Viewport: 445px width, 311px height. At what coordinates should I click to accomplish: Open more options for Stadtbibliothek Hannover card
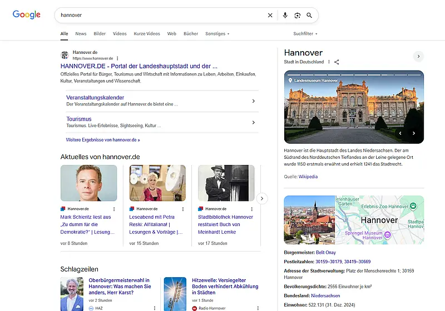click(x=252, y=209)
